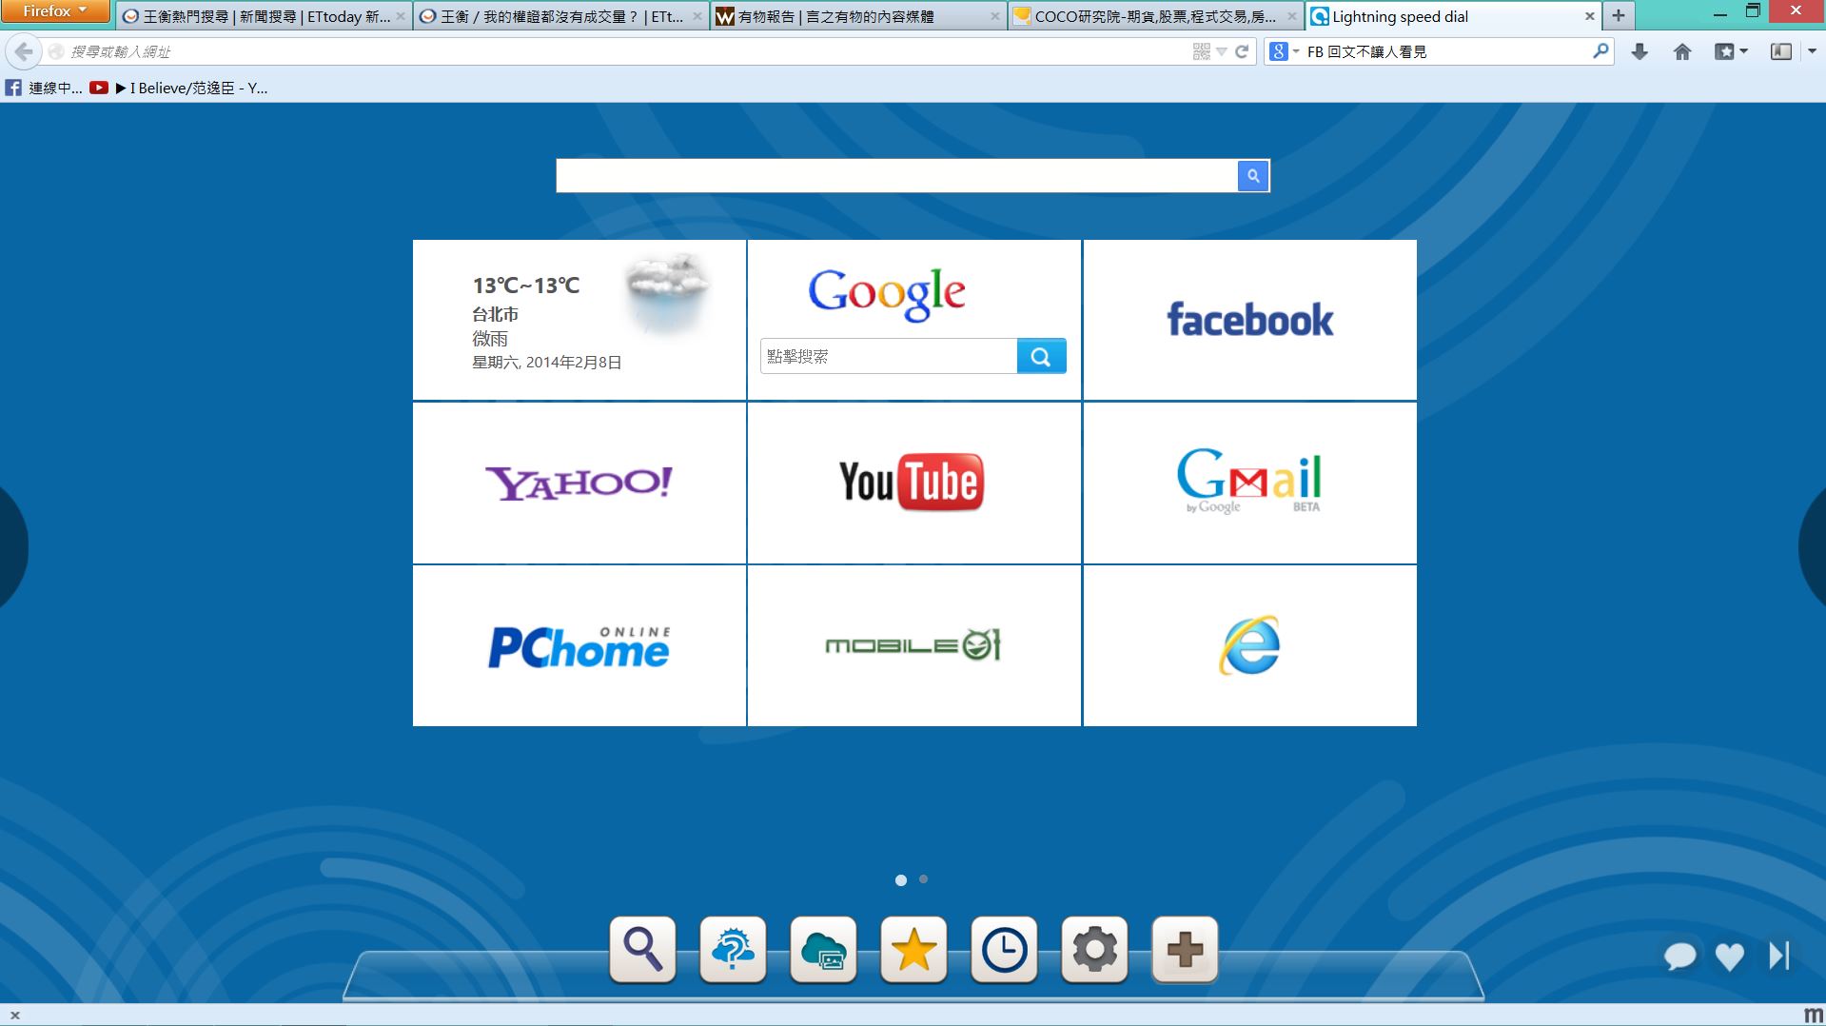Image resolution: width=1826 pixels, height=1026 pixels.
Task: Click the sidebar panel toolbar icon
Action: [x=1781, y=51]
